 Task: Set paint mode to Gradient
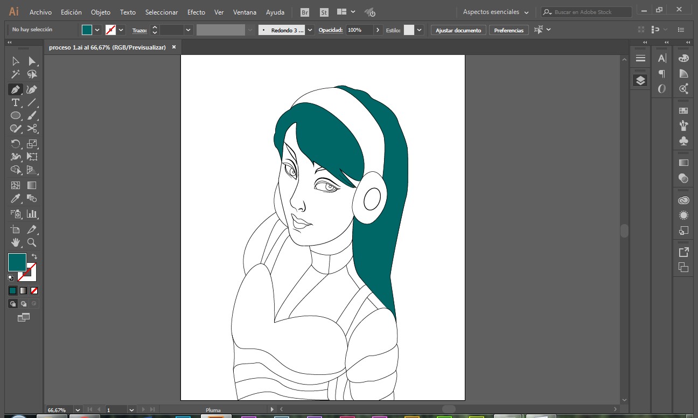23,290
